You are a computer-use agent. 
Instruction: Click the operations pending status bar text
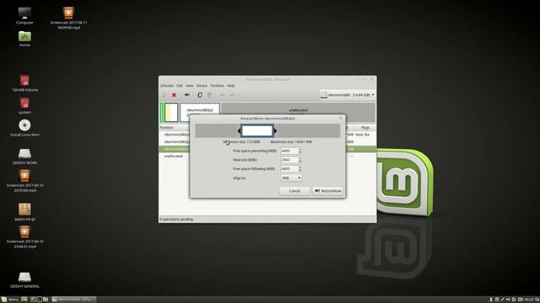click(176, 219)
